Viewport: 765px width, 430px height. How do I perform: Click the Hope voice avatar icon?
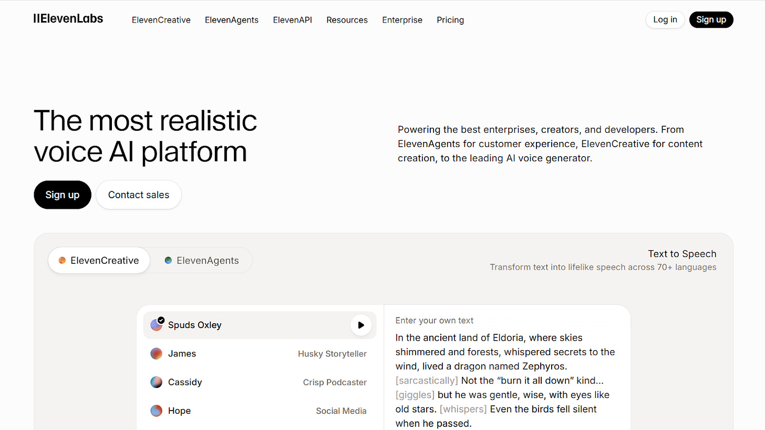[156, 411]
